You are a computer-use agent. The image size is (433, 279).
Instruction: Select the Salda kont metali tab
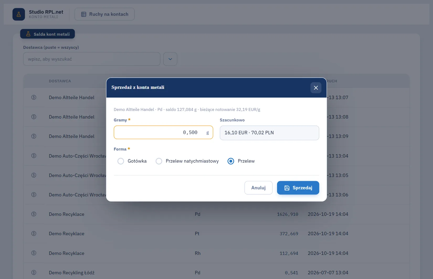click(47, 34)
